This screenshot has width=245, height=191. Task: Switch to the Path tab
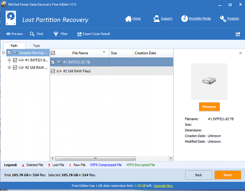(x=14, y=46)
